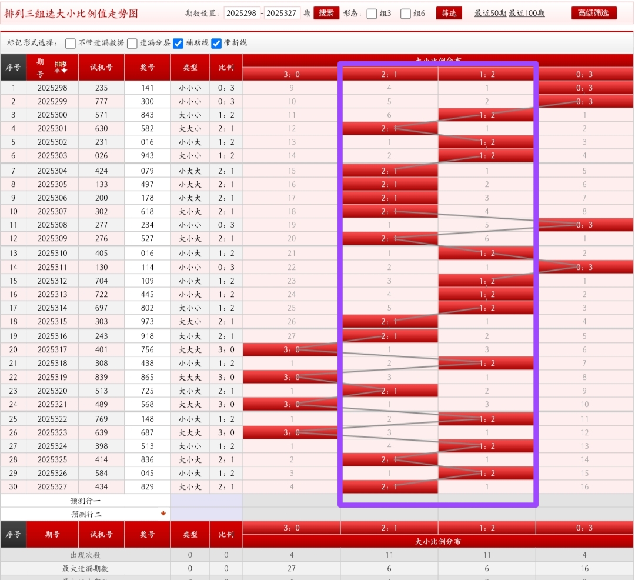Disable the 带折线 checkbox
Viewport: 635px width, 580px height.
coord(216,43)
